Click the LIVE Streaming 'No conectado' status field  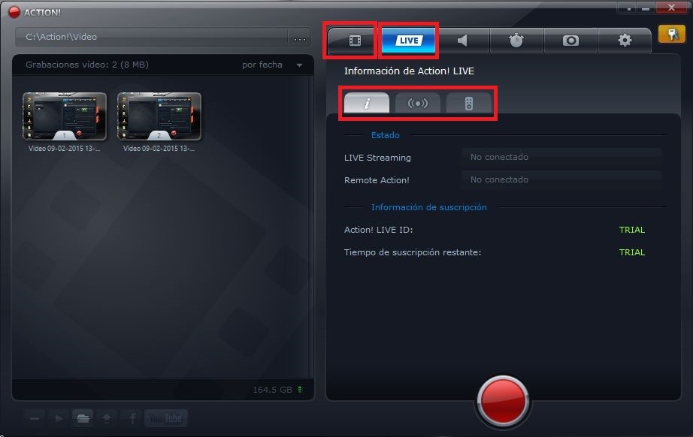pyautogui.click(x=561, y=157)
